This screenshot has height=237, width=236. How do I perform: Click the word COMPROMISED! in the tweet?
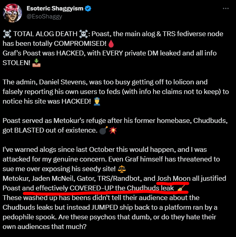pos(80,44)
